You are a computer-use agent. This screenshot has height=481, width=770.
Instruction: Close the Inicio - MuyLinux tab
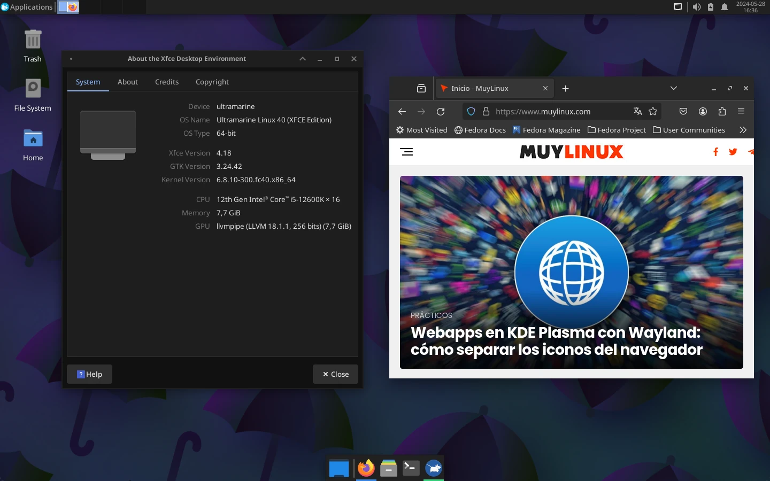[545, 88]
